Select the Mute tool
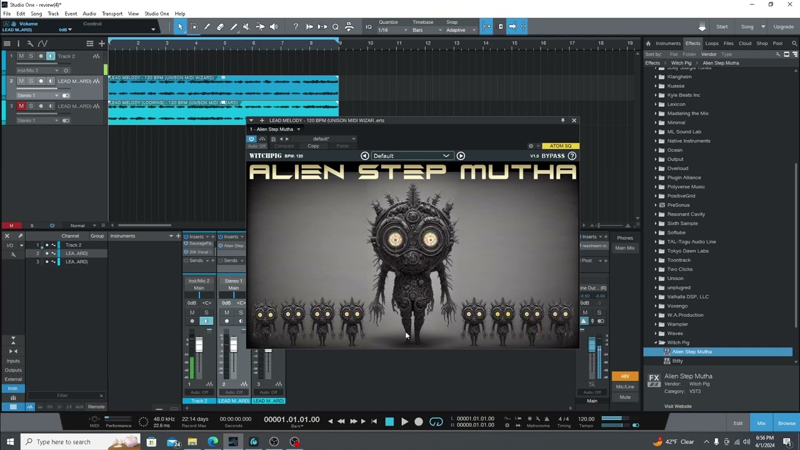The image size is (800, 450). (246, 27)
